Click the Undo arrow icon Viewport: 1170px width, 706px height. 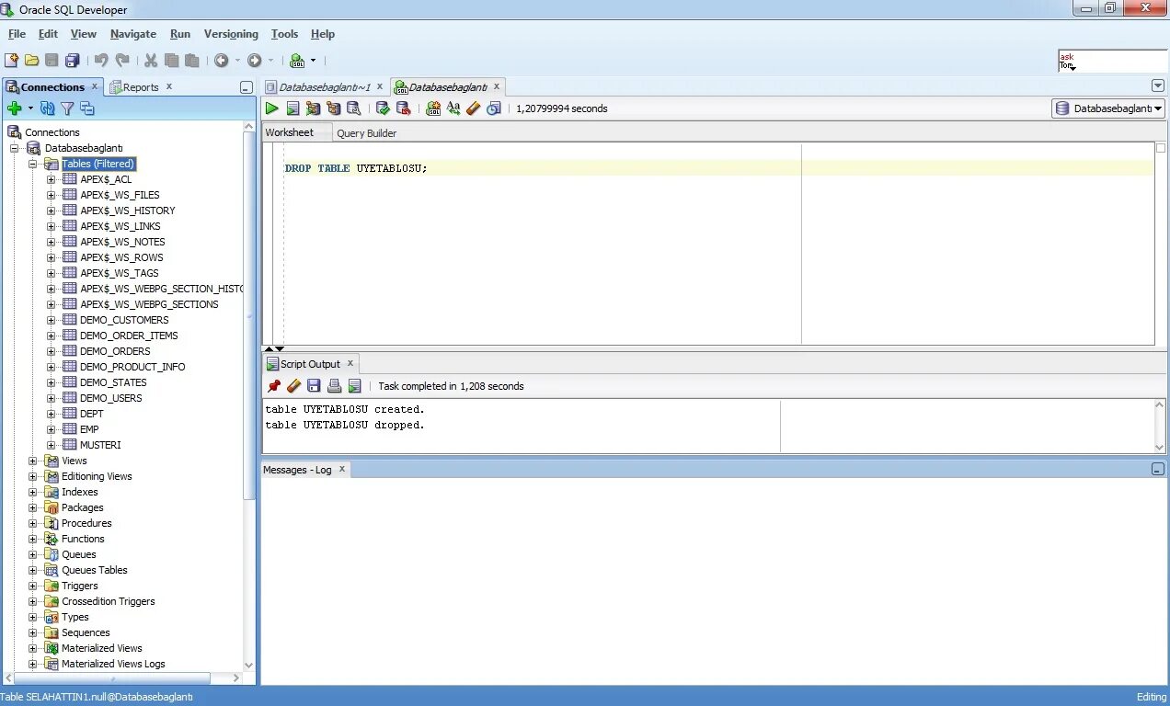pyautogui.click(x=101, y=61)
